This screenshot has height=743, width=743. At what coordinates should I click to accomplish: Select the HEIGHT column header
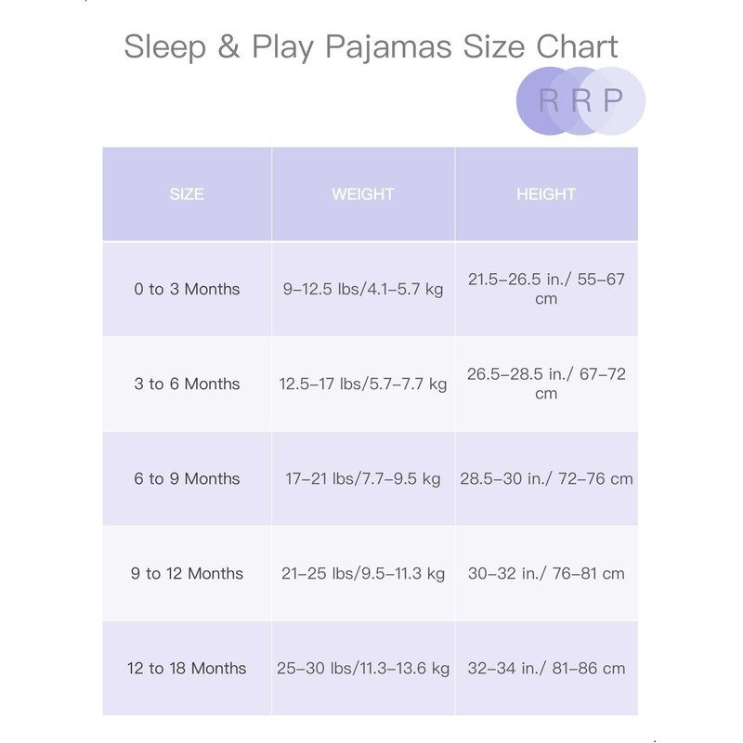[546, 194]
